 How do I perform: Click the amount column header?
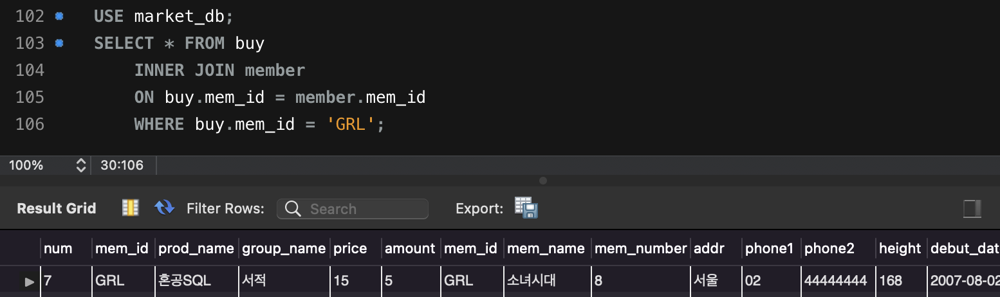click(411, 248)
